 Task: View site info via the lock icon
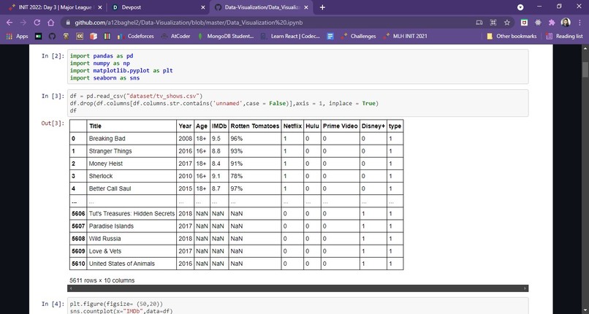[68, 23]
